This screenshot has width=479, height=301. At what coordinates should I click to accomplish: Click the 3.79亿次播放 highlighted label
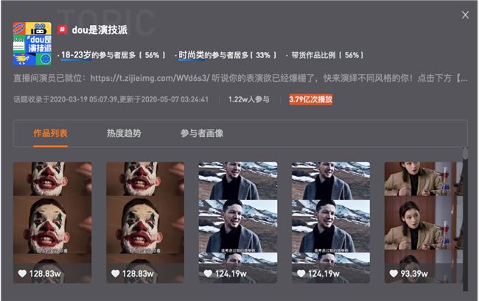pos(311,99)
